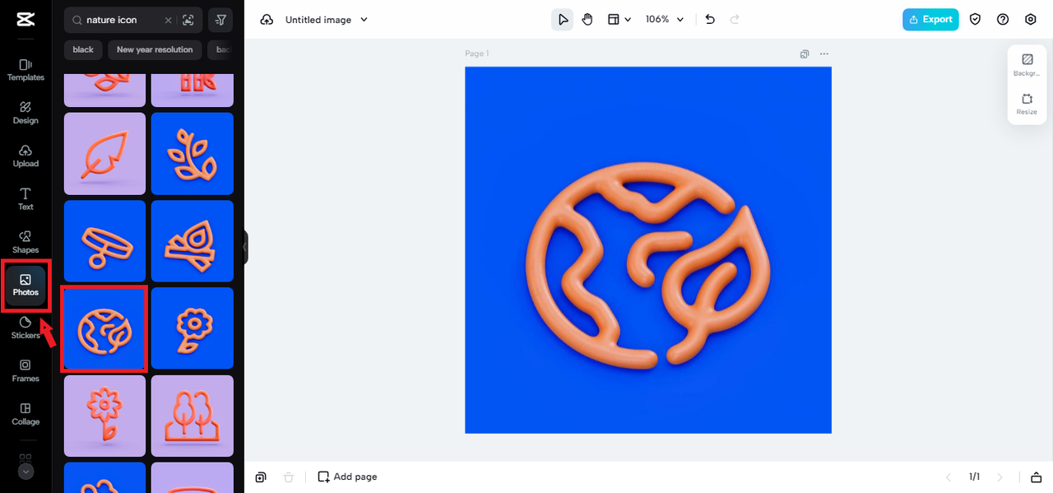The image size is (1053, 493).
Task: Select the hand pan tool
Action: click(587, 20)
